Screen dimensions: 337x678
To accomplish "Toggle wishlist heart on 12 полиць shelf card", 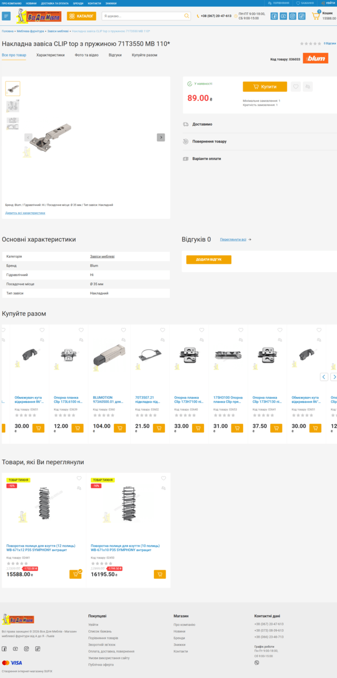I will tap(79, 478).
